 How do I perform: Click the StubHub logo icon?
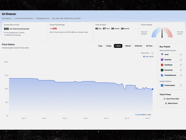coord(162,60)
